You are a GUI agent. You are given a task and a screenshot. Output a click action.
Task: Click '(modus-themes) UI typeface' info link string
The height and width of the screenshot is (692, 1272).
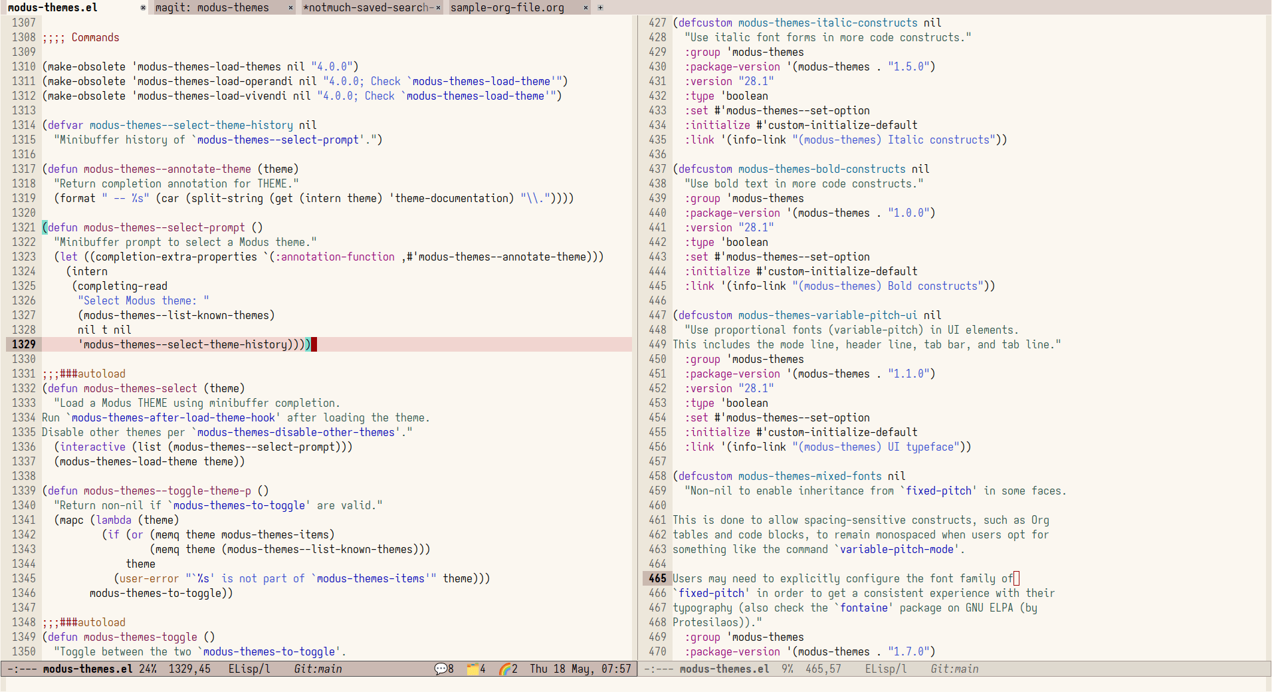click(875, 447)
